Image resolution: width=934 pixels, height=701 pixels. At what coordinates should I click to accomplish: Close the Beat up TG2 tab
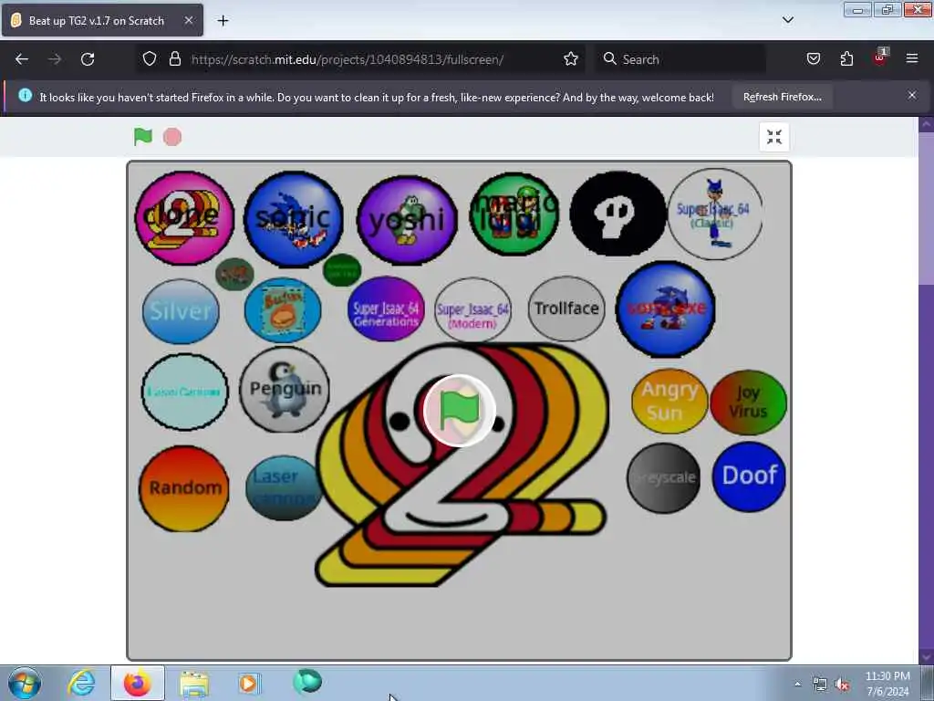(x=188, y=20)
